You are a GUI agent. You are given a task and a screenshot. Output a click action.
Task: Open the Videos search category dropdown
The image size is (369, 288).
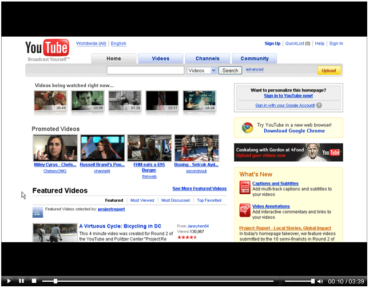[202, 70]
